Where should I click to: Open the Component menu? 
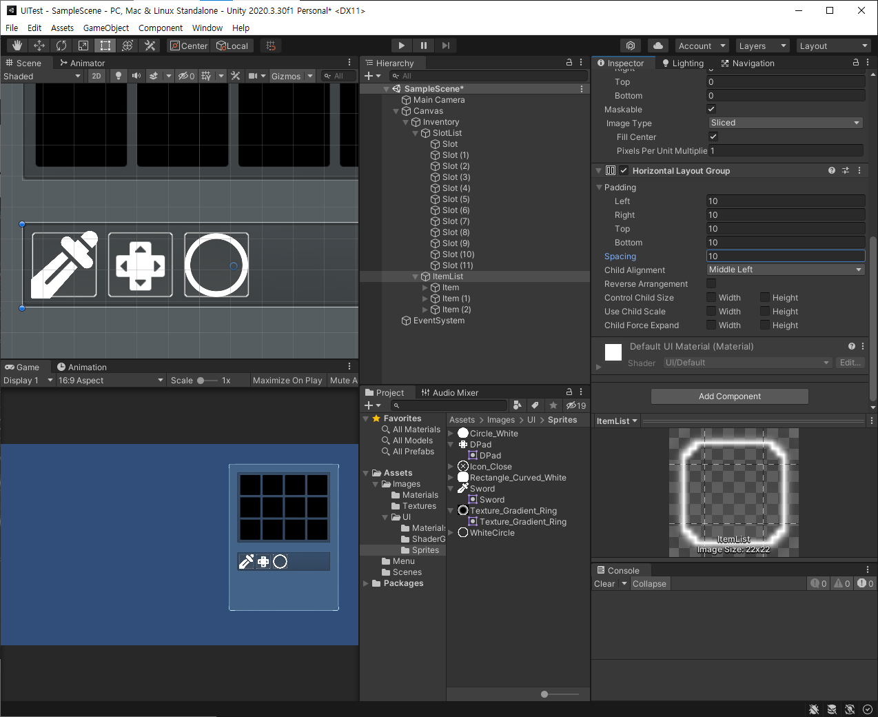coord(161,28)
